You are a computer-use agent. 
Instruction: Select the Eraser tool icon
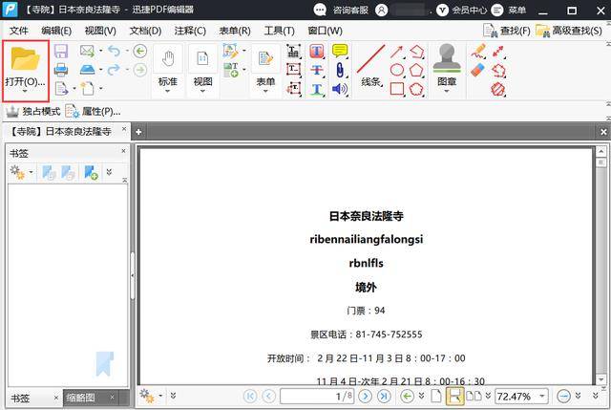[x=478, y=70]
